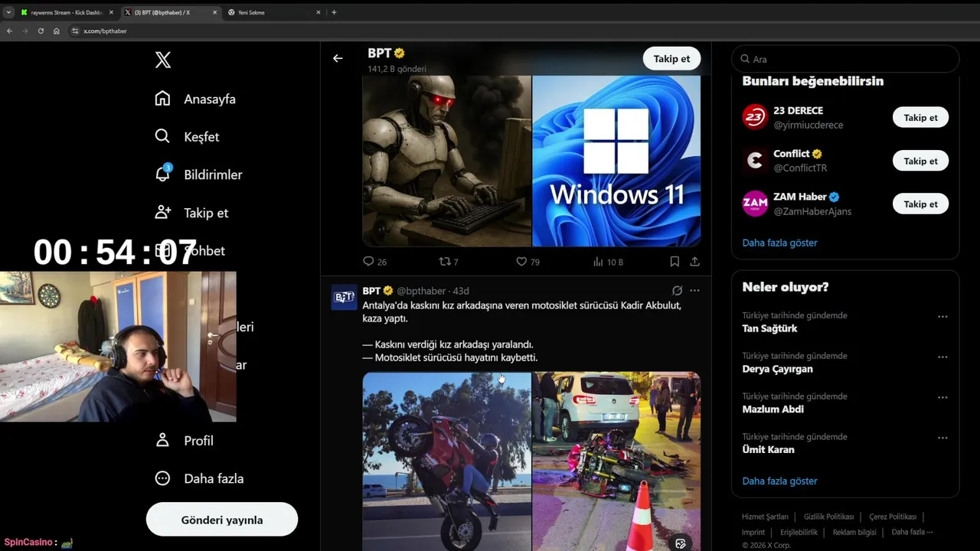Share the Windows 11 post
Viewport: 980px width, 551px height.
tap(694, 261)
